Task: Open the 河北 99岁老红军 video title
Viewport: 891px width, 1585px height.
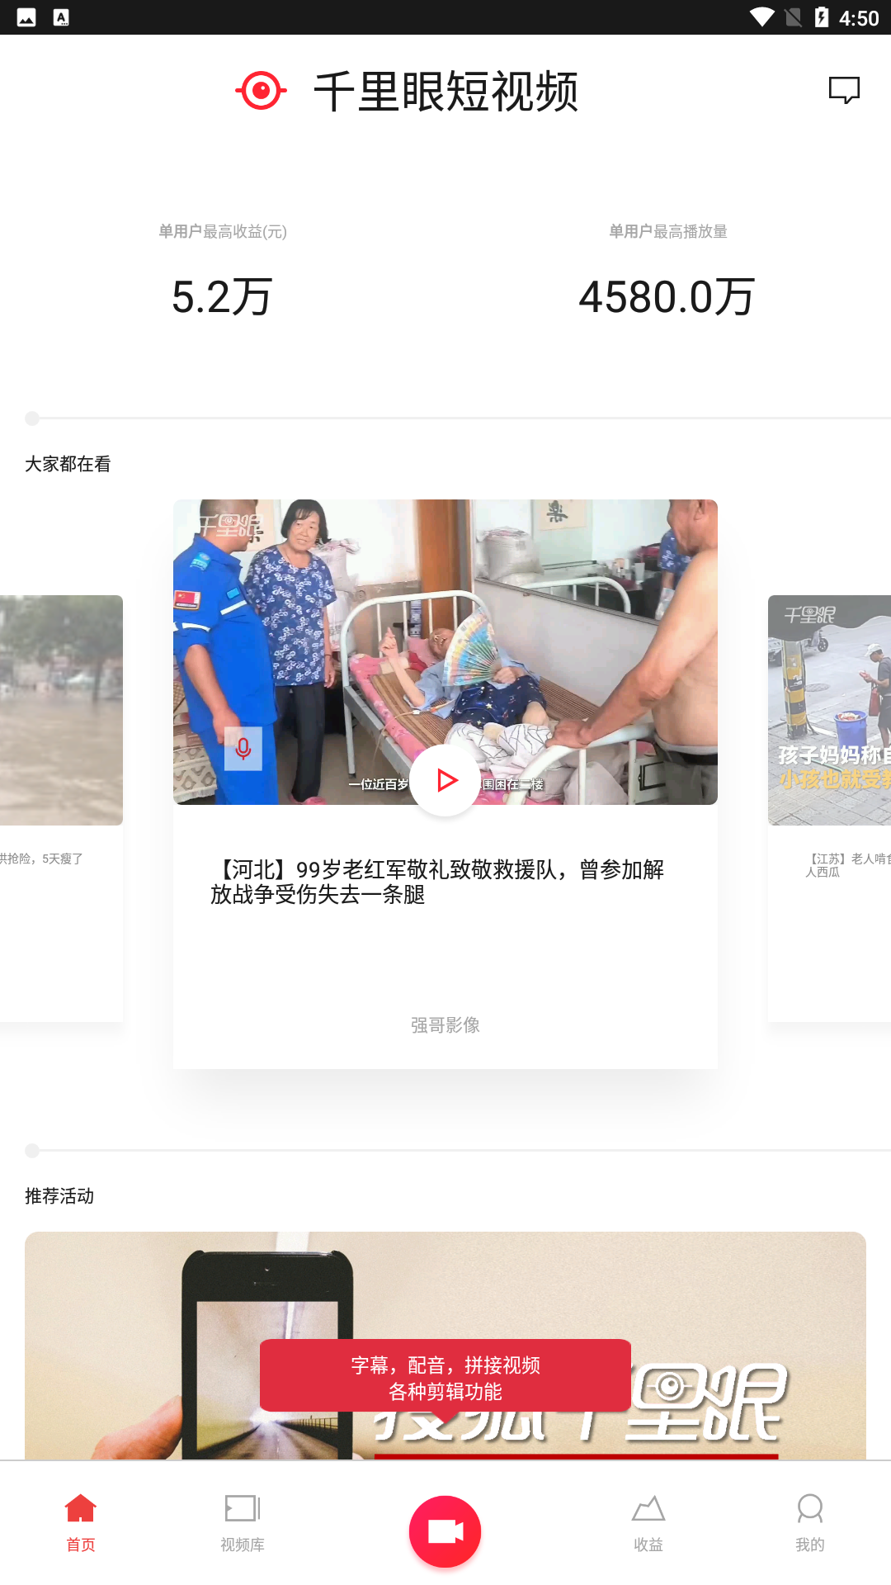Action: (437, 882)
